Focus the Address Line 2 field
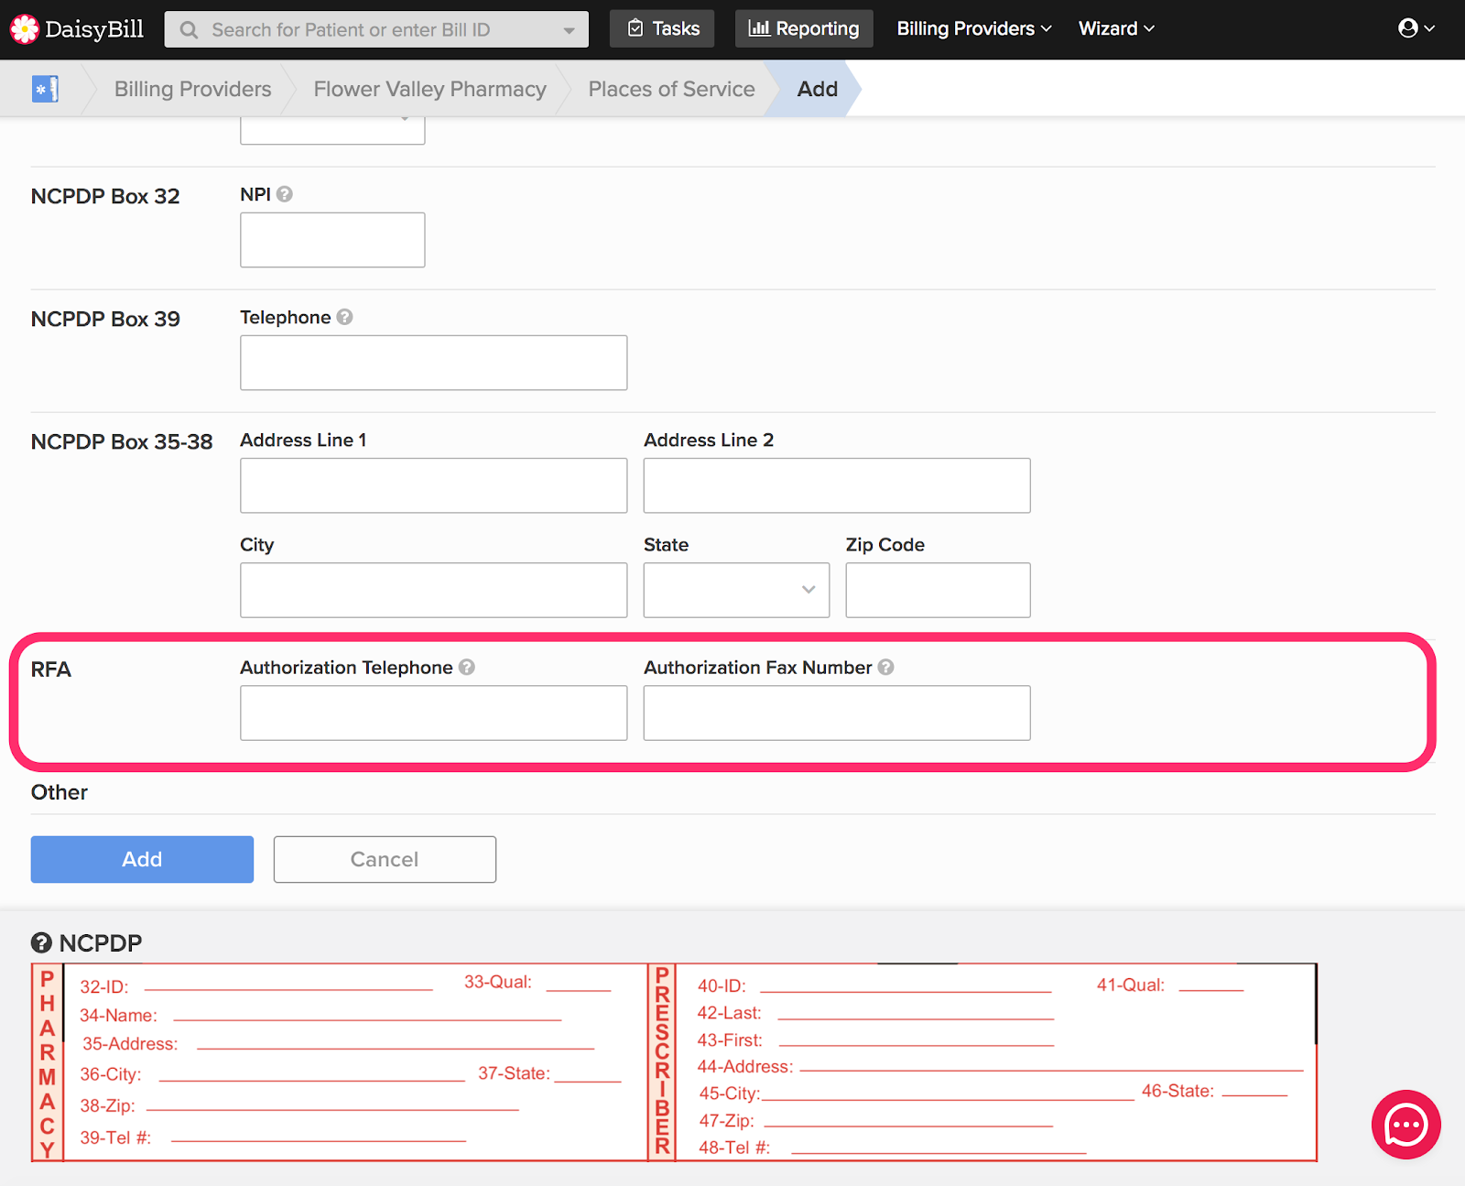This screenshot has height=1186, width=1465. coord(837,485)
